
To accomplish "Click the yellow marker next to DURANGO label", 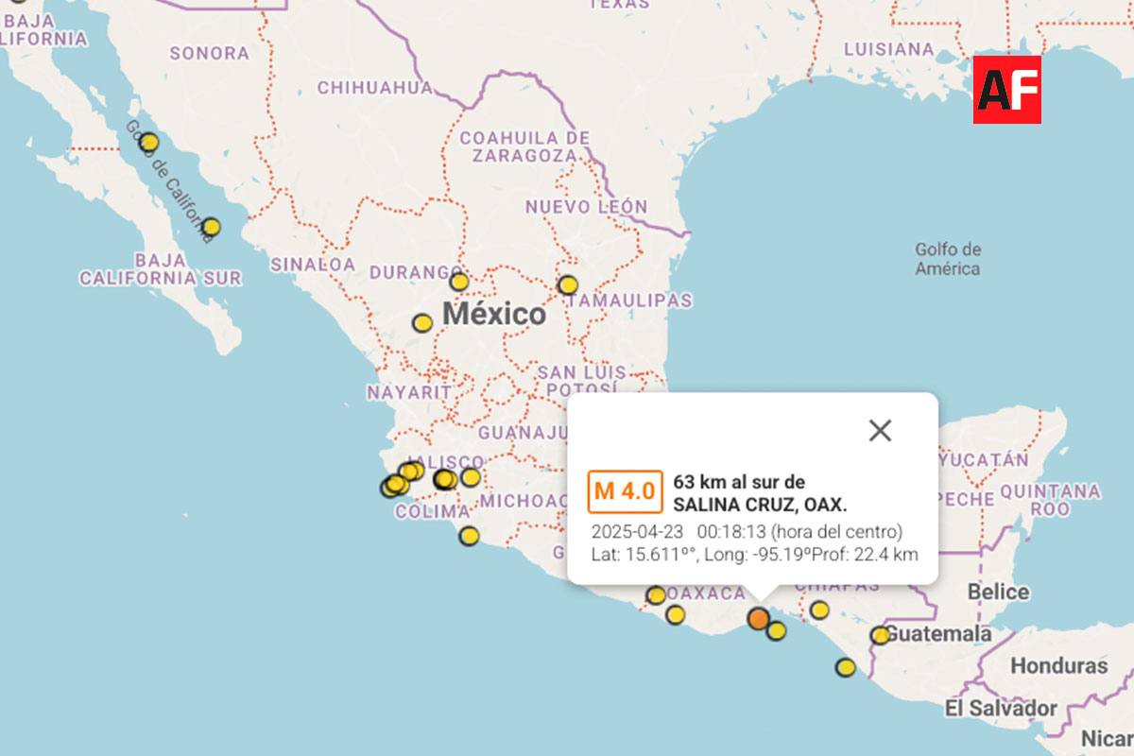I will (459, 282).
